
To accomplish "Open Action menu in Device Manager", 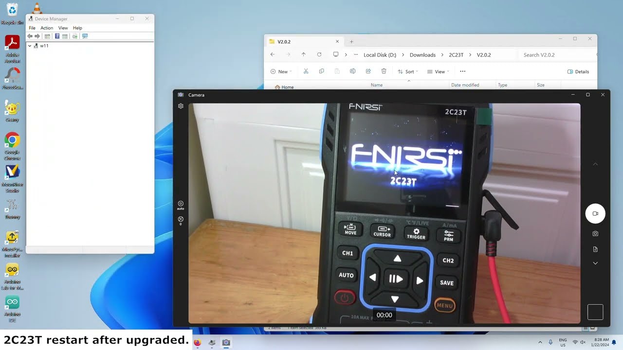I will pyautogui.click(x=47, y=28).
